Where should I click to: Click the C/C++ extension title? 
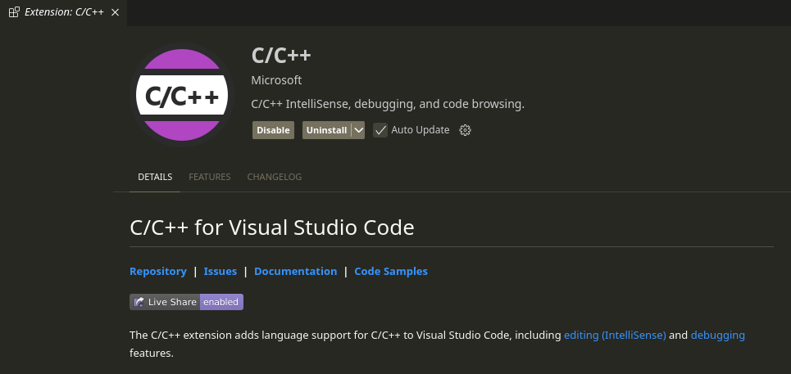click(281, 56)
